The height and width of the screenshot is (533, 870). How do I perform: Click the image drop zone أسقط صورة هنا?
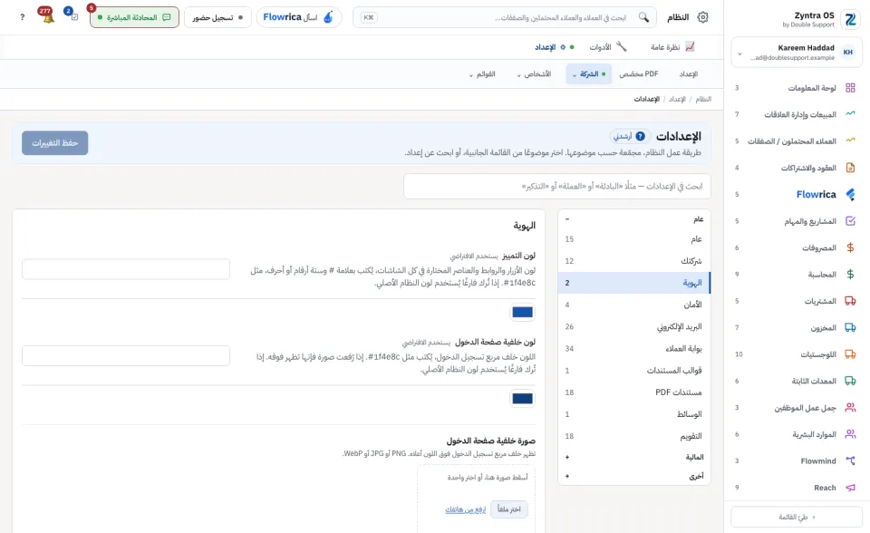point(476,499)
